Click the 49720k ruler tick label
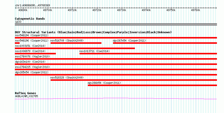Image resolution: width=224 pixels, height=113 pixels. [97, 10]
